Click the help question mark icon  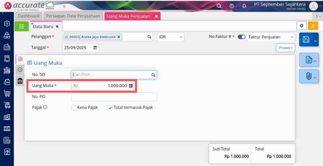[231, 6]
